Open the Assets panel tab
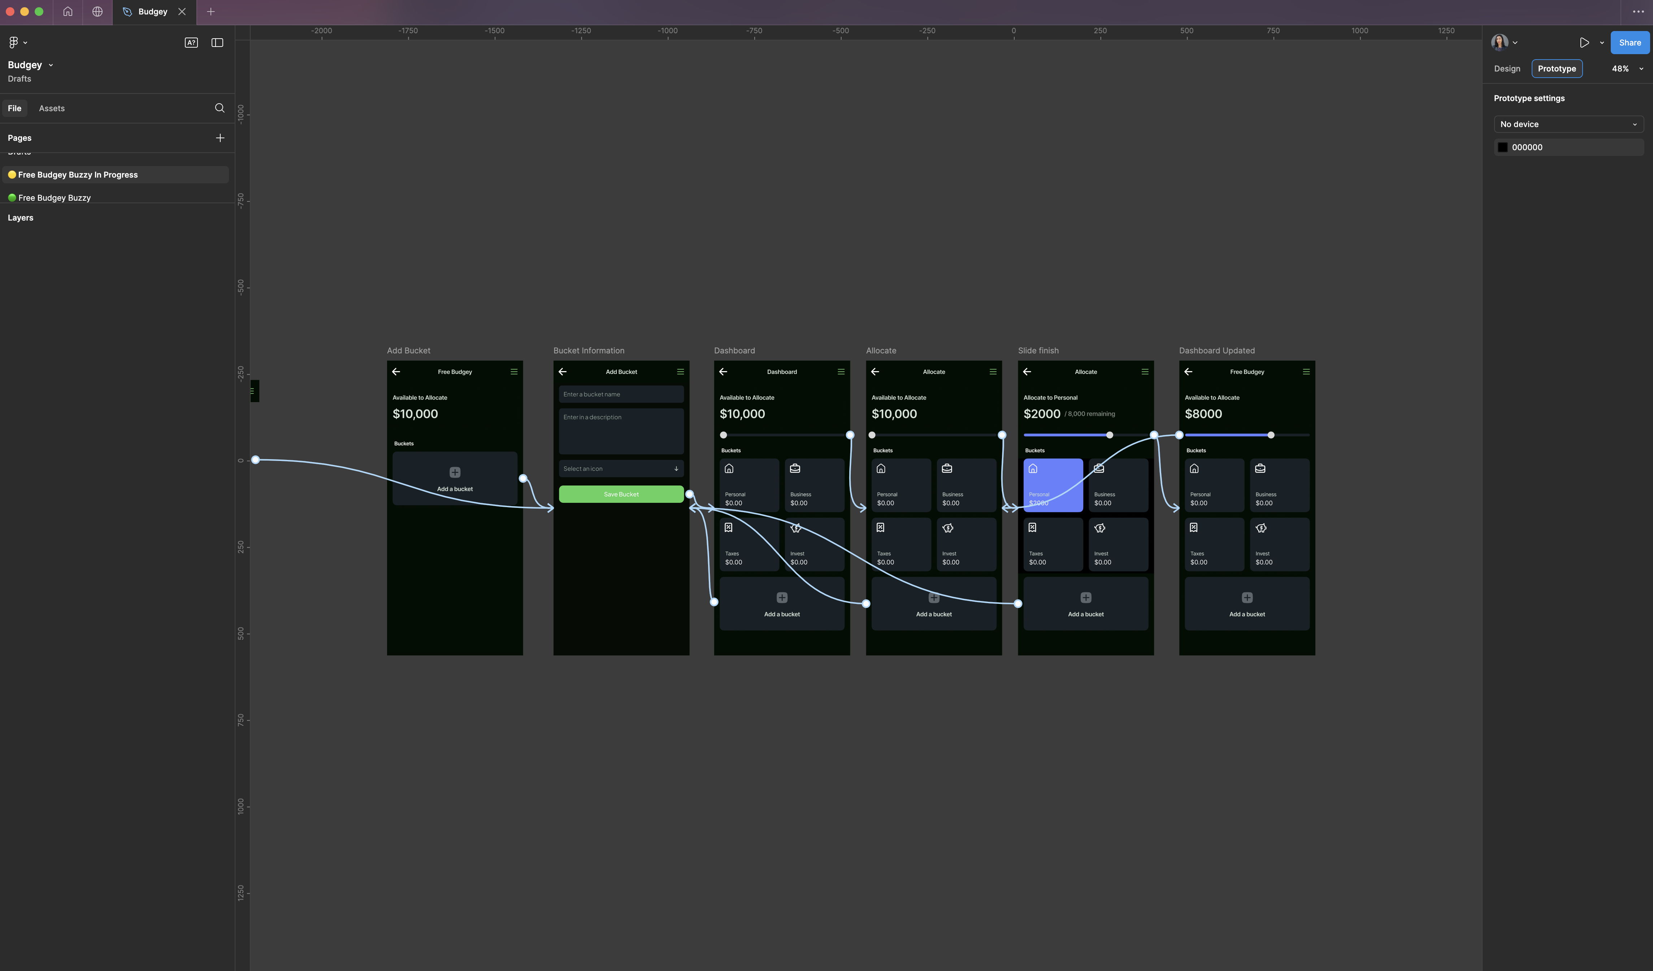This screenshot has width=1653, height=971. [51, 108]
